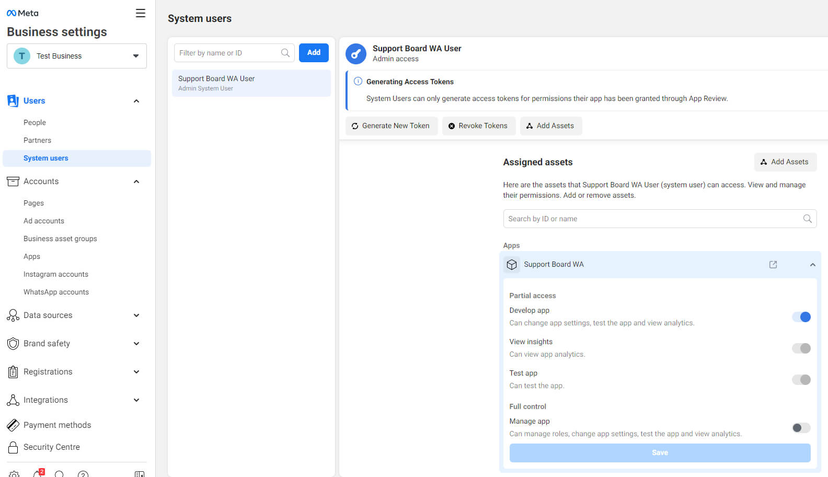Open the Test Business account dropdown
Screen dimensions: 828x477
click(x=77, y=56)
